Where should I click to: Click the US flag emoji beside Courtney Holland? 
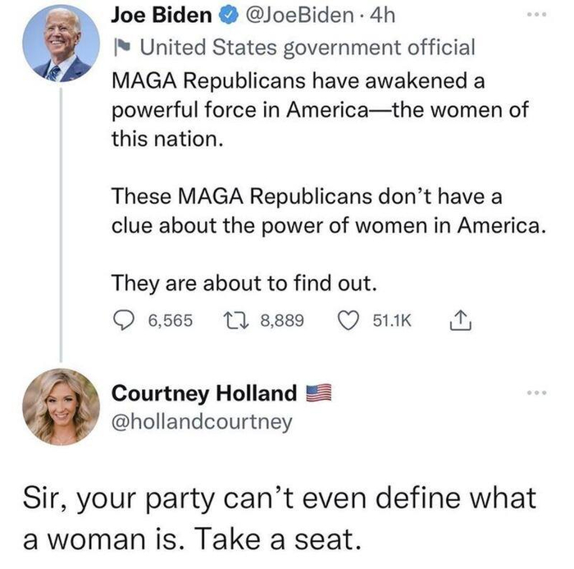pyautogui.click(x=317, y=394)
